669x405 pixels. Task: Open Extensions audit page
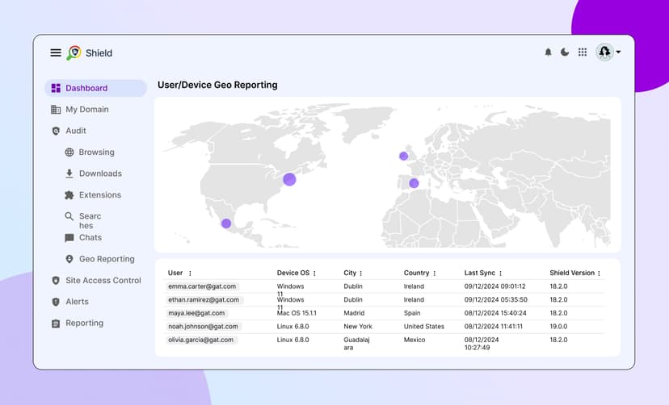pos(100,195)
